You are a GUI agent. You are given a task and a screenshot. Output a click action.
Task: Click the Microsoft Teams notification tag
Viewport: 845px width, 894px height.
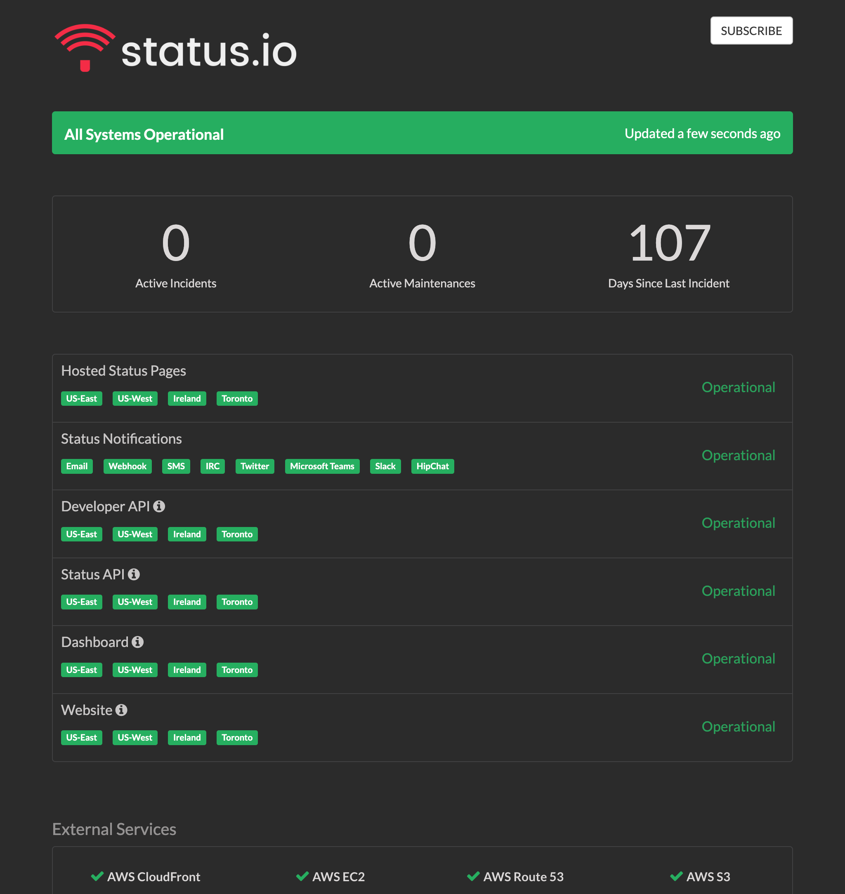click(323, 466)
